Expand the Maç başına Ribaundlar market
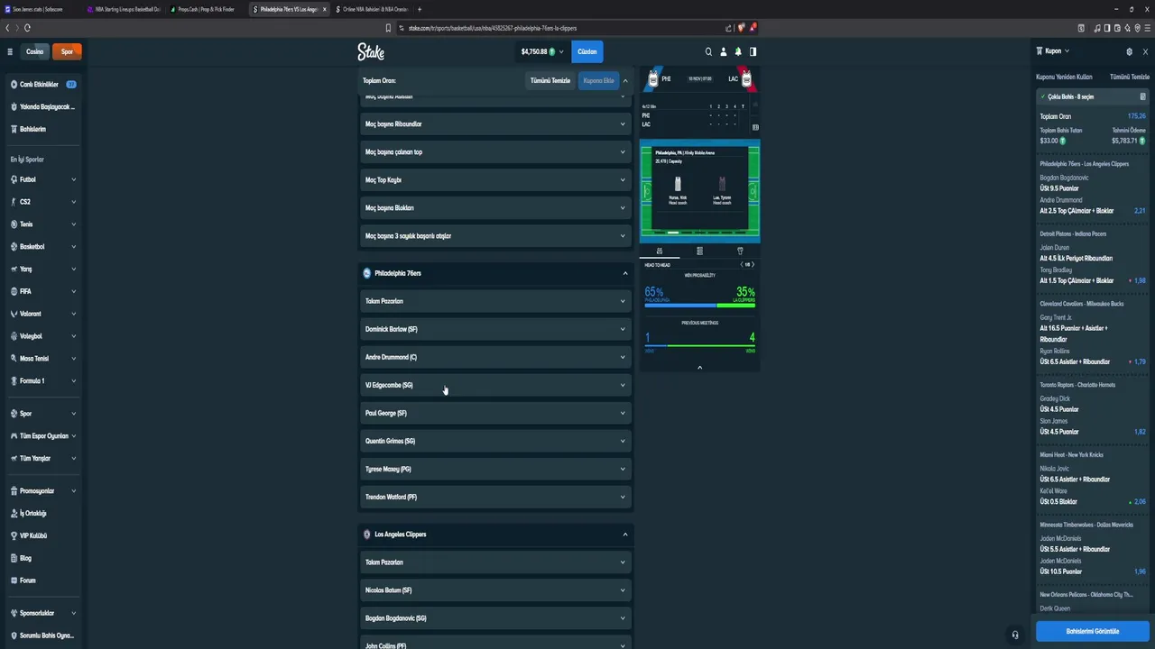 495,123
